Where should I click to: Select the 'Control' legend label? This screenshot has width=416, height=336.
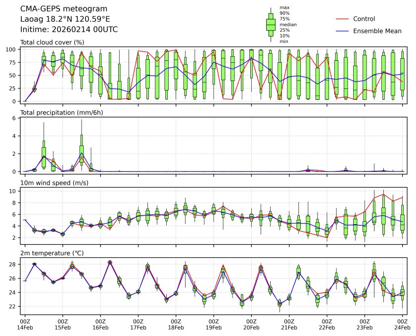coord(364,19)
